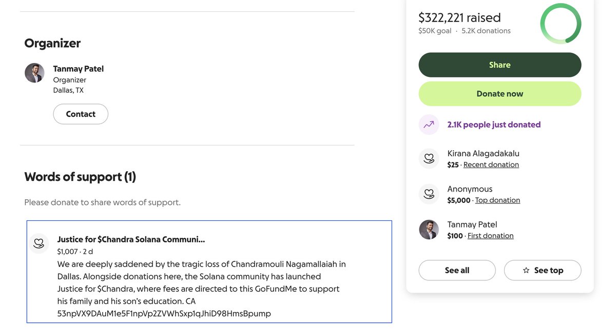Click the trending arrow icon beside 2.1K donated
616x330 pixels.
point(429,125)
